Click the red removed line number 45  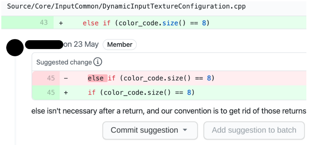coord(51,78)
